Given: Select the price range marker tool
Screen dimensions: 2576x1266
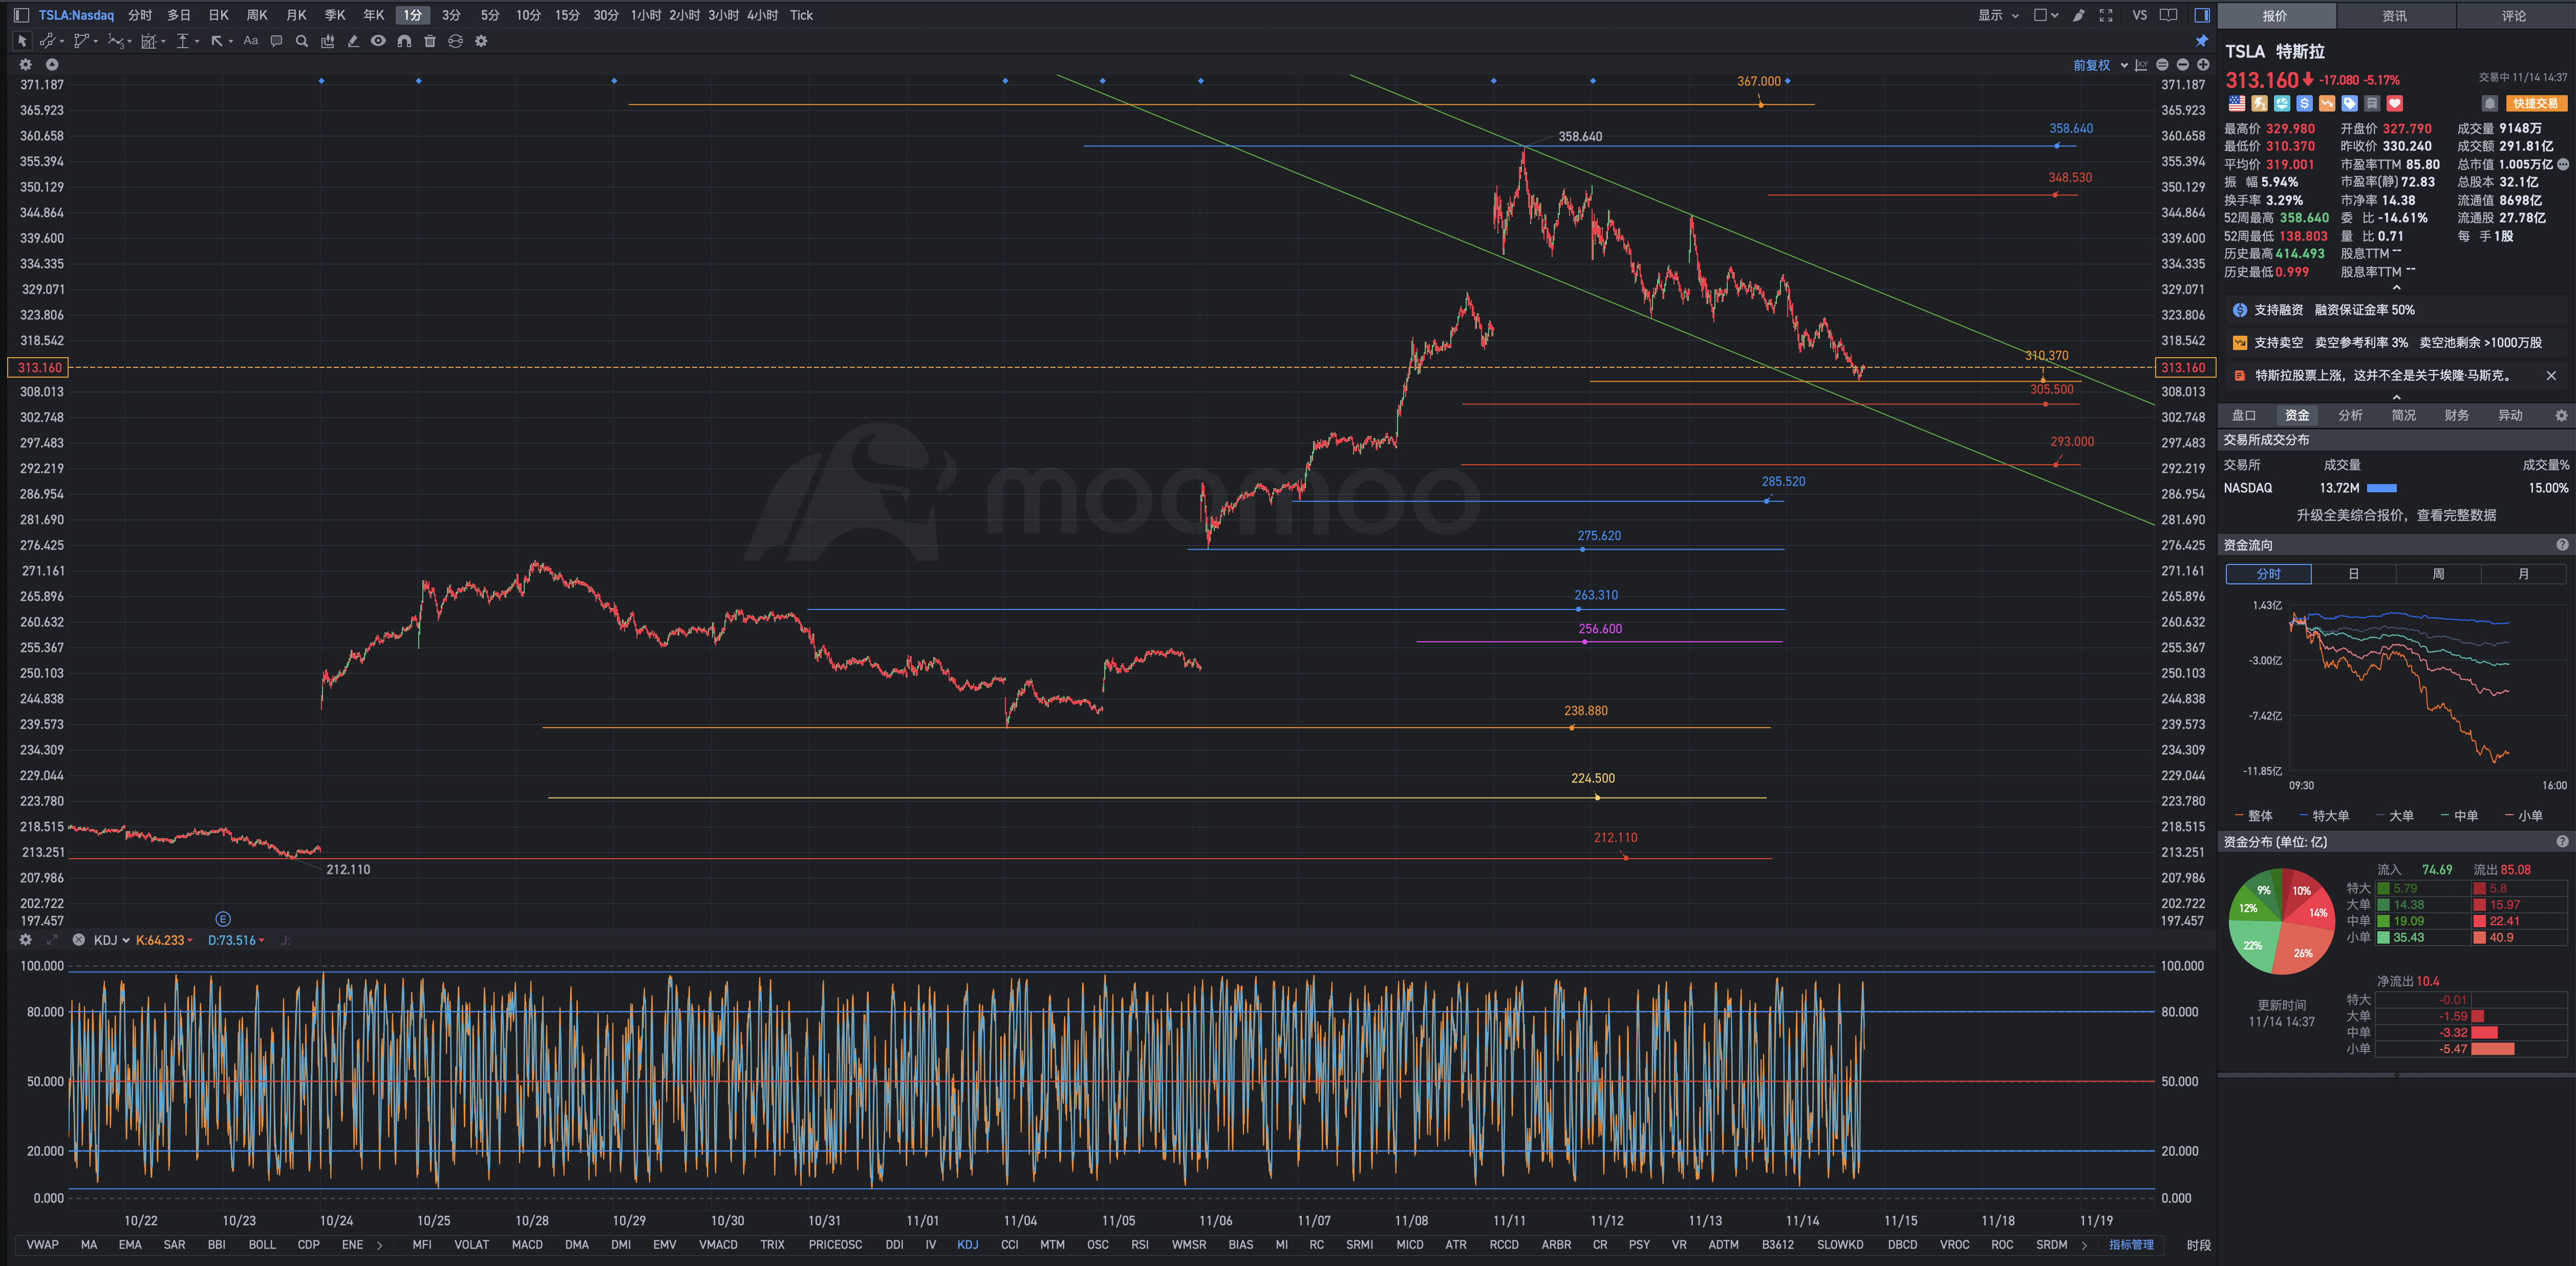Looking at the screenshot, I should 182,41.
